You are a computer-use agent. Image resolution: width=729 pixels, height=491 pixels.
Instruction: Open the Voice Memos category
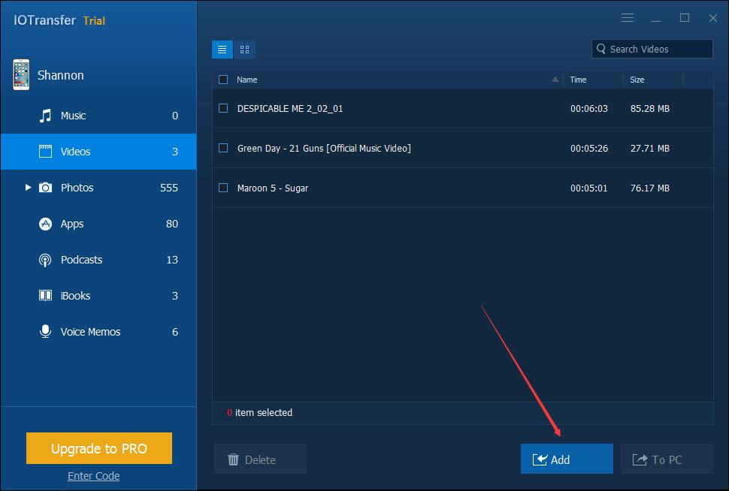coord(98,332)
